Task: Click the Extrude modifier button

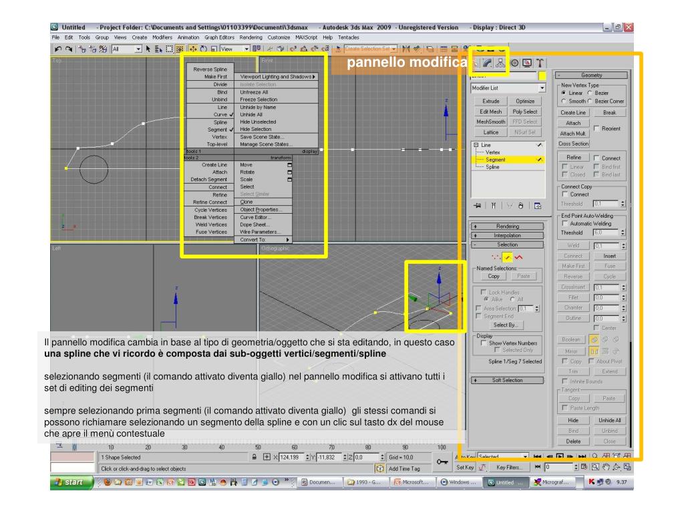Action: (x=491, y=102)
